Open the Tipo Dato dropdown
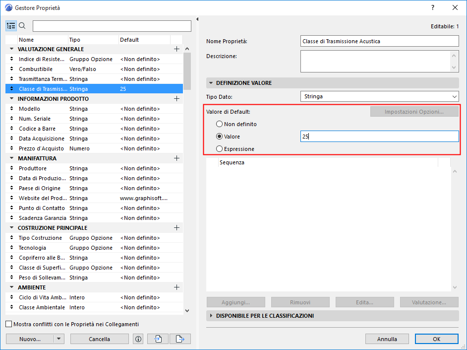This screenshot has height=350, width=467. pos(379,96)
